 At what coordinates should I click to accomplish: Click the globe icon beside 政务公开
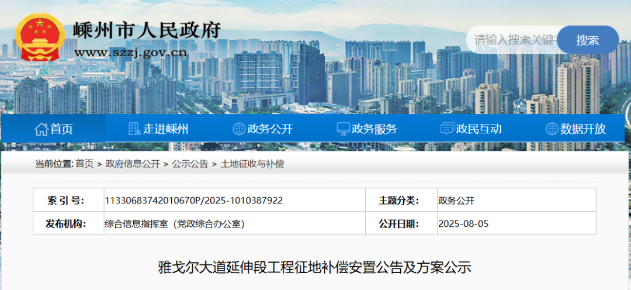[x=239, y=129]
